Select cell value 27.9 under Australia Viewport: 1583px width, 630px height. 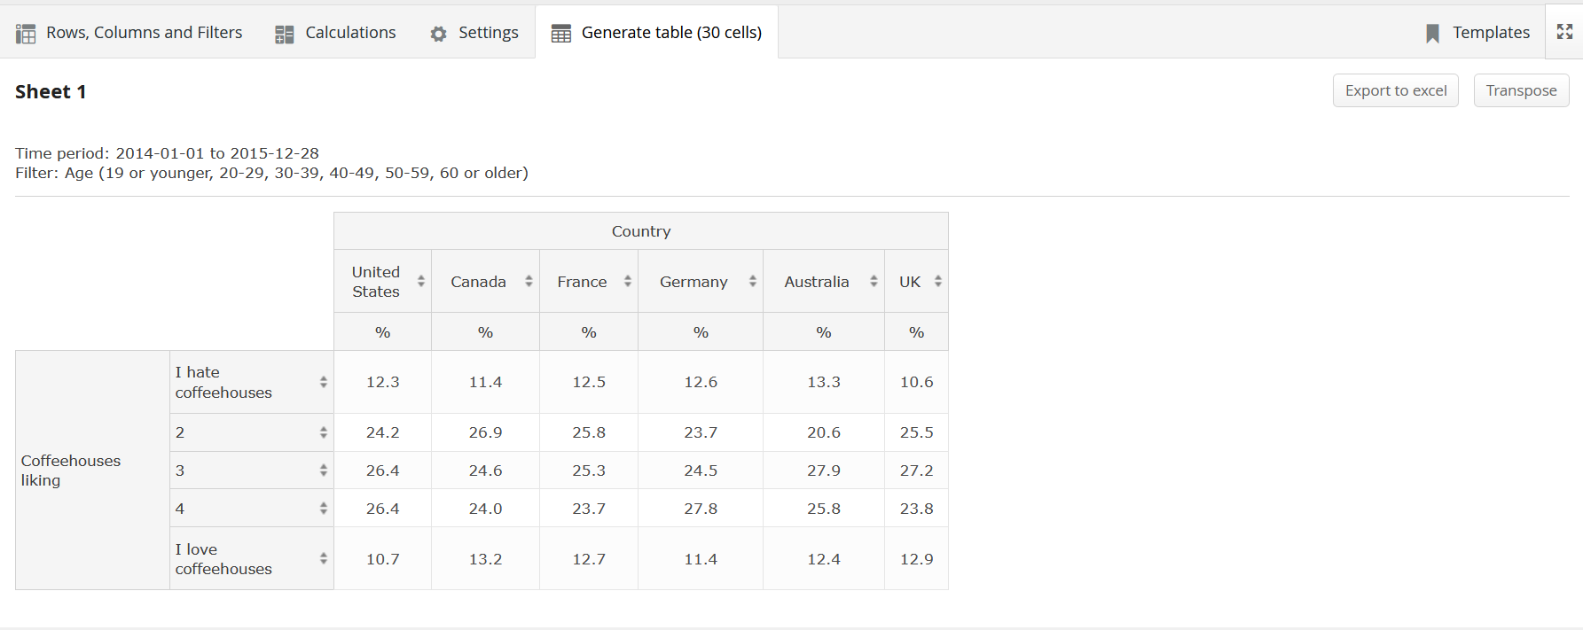click(824, 471)
